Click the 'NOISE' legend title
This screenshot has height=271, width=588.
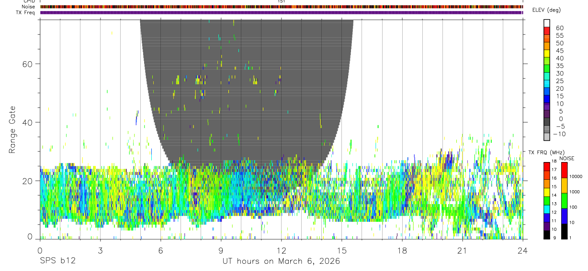pos(566,158)
